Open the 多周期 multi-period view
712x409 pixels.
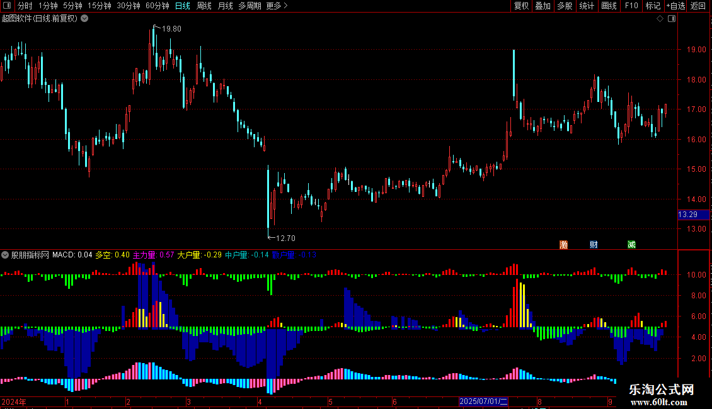pos(250,6)
